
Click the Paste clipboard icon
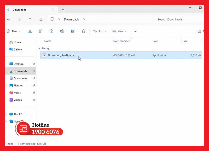point(51,31)
